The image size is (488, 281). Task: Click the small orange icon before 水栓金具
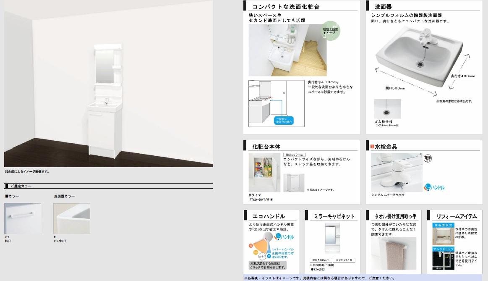pos(372,147)
